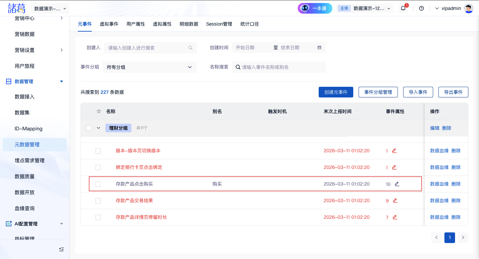Open the 事件分组 所有分组 dropdown
Viewport: 479px width, 259px height.
(149, 67)
